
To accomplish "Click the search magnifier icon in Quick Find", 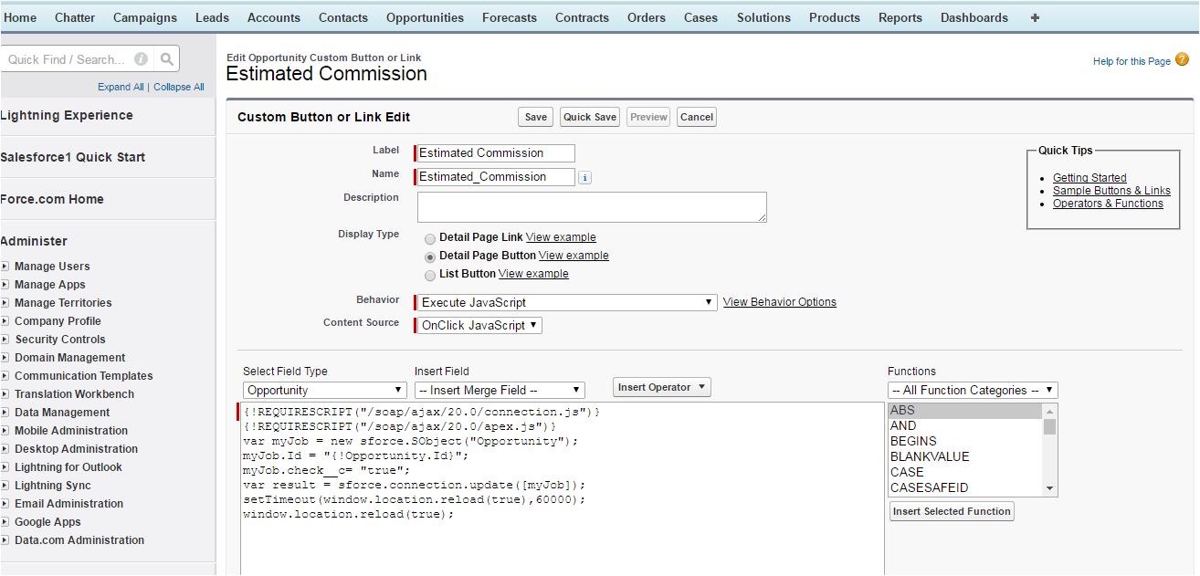I will (166, 59).
